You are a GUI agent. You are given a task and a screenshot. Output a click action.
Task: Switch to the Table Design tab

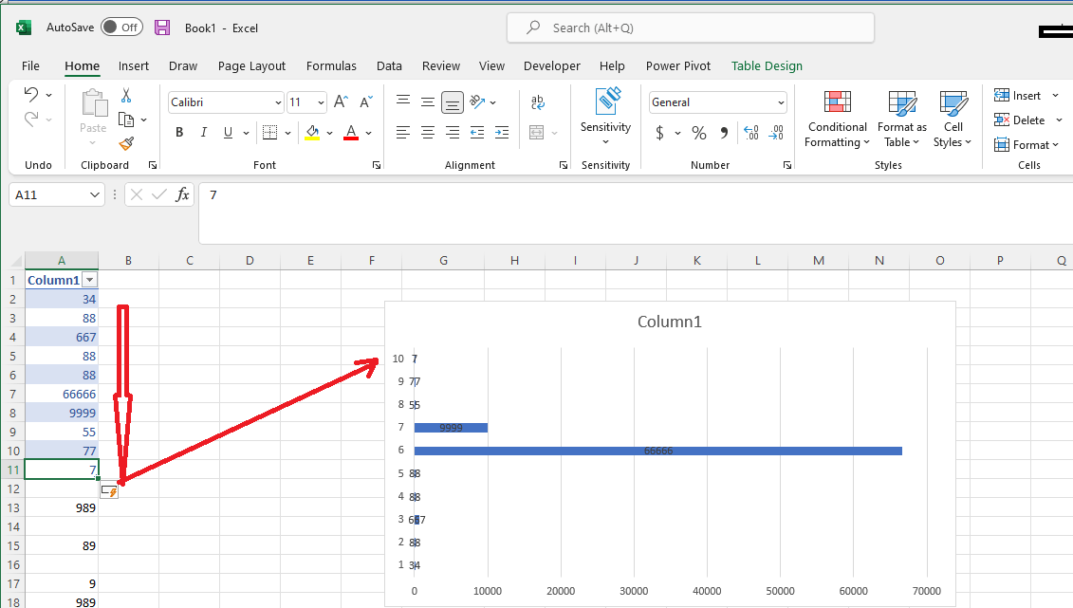coord(767,65)
